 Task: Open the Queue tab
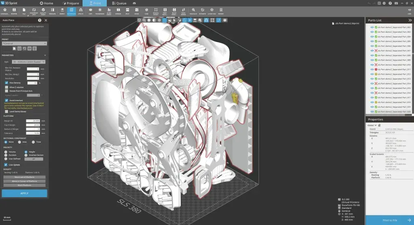119,3
